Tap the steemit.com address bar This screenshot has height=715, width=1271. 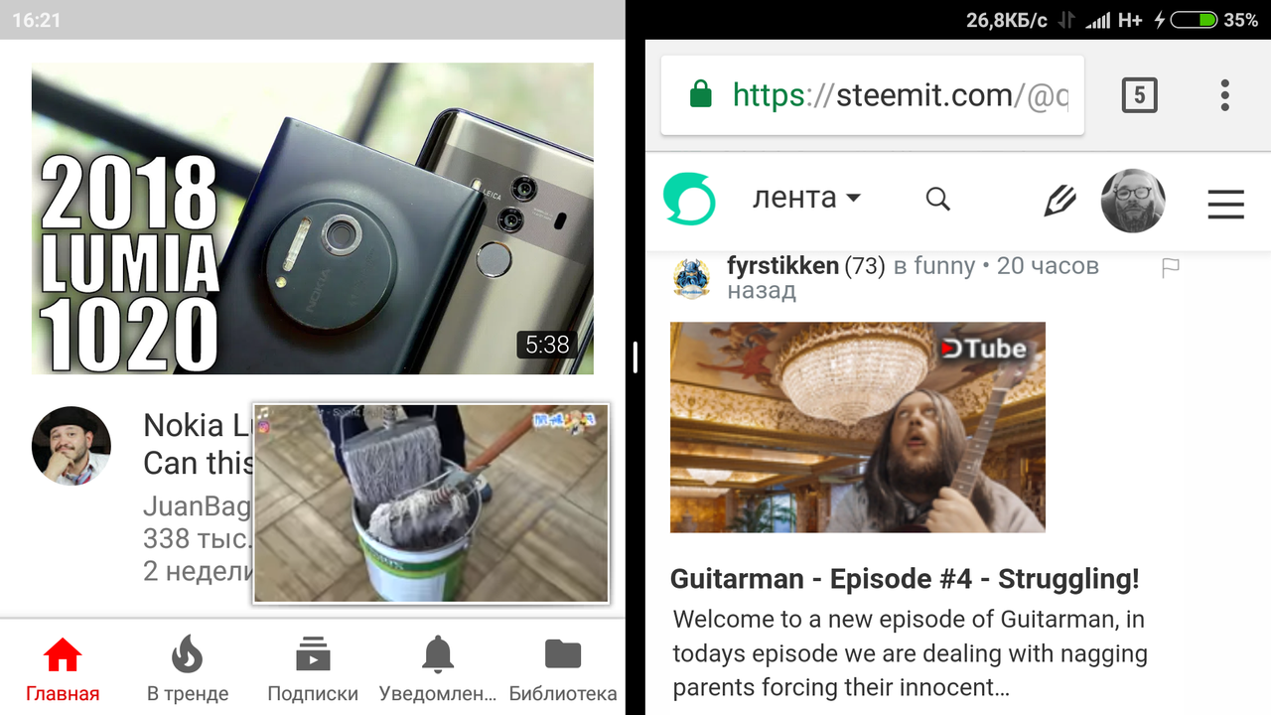point(873,95)
